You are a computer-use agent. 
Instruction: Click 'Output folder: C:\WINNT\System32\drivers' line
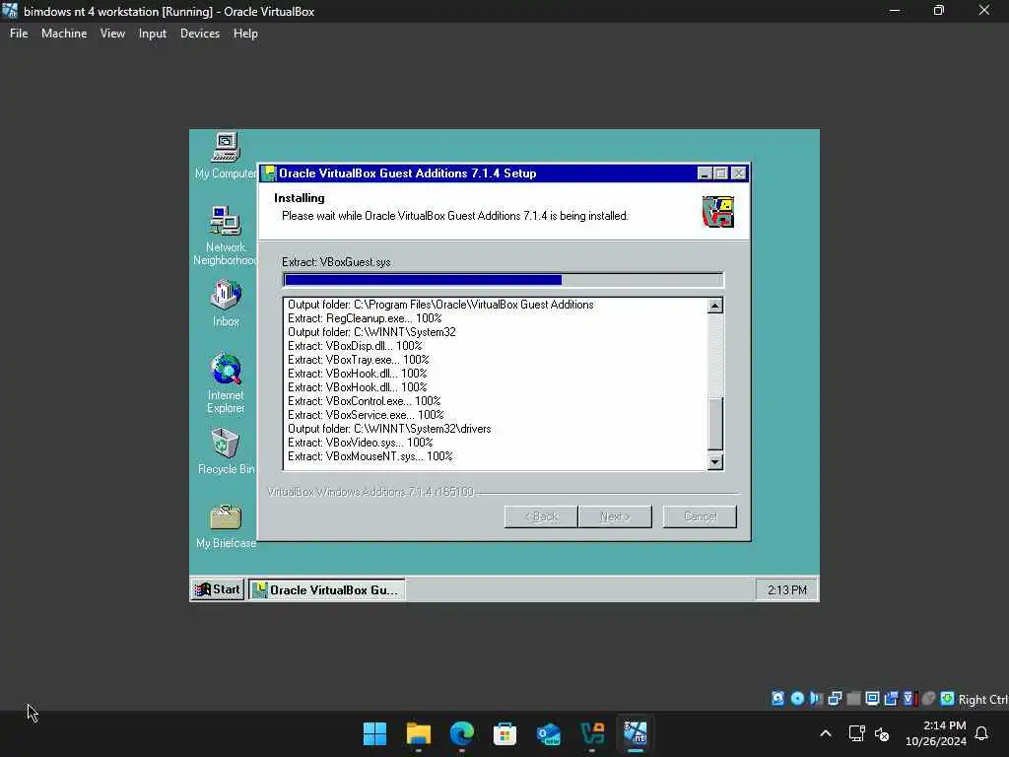coord(388,429)
